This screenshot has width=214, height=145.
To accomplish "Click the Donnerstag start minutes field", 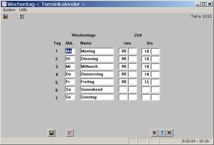I will (132, 74).
